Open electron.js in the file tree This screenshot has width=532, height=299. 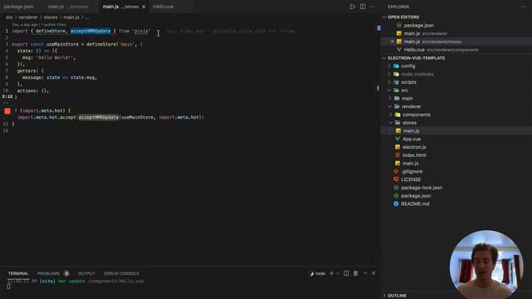(x=414, y=147)
